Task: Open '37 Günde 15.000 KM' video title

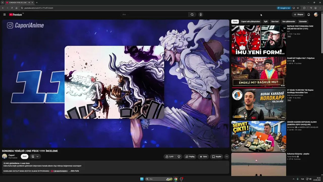Action: tap(300, 91)
